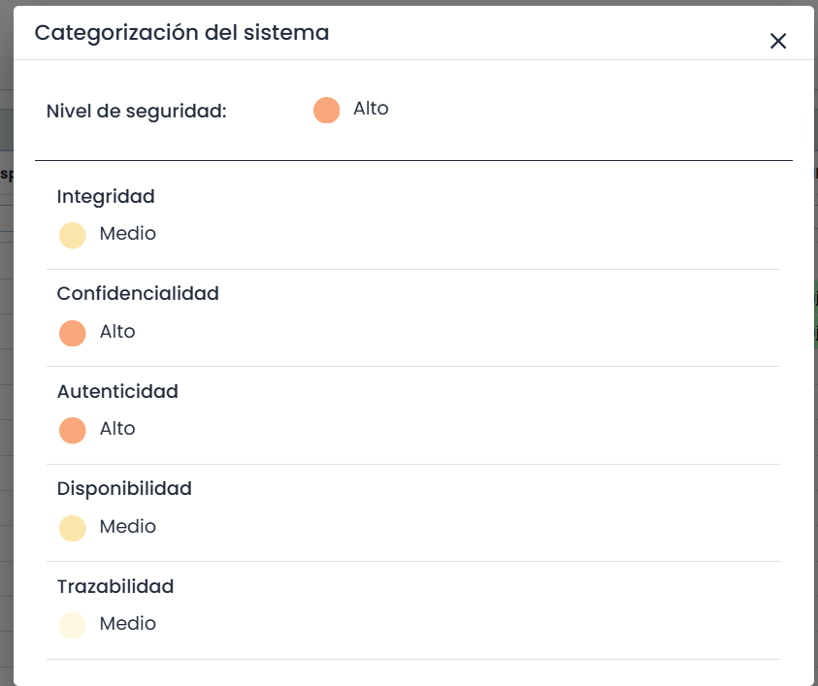
Task: Click the yellow Integridad level dot
Action: click(73, 236)
